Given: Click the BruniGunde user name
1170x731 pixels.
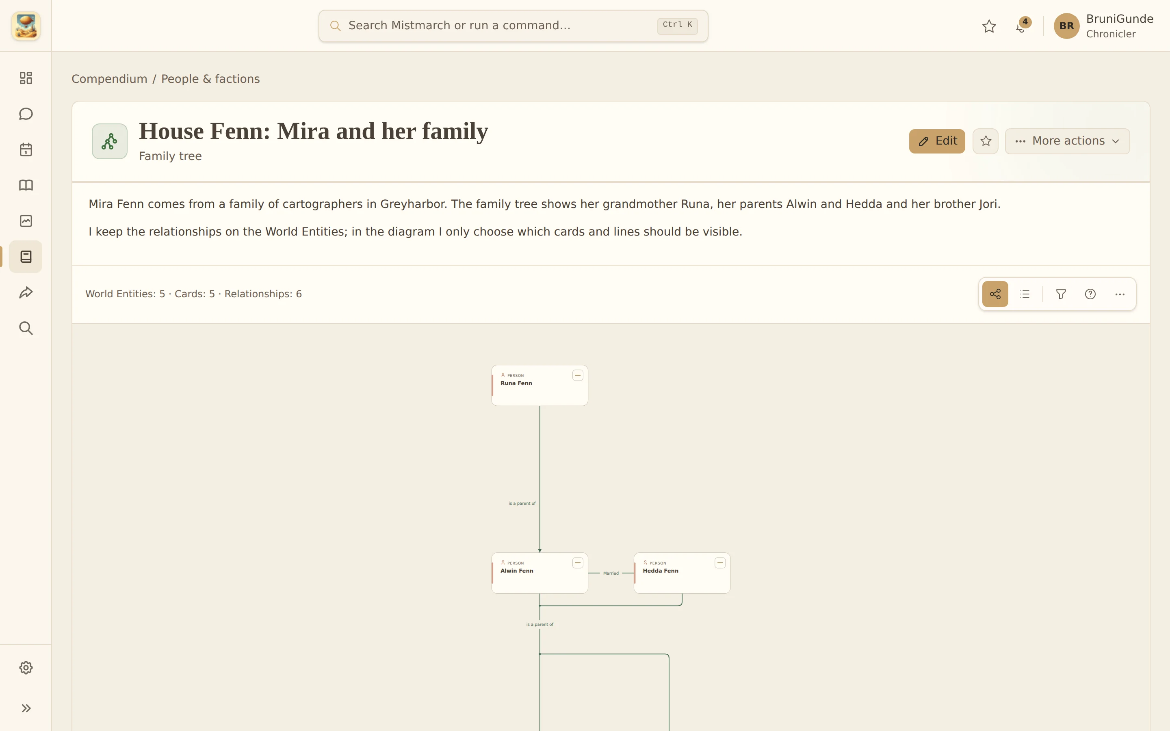Looking at the screenshot, I should 1120,19.
